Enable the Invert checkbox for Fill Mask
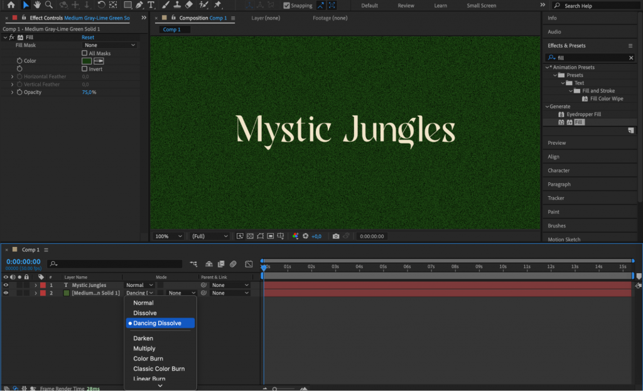The image size is (643, 391). coord(85,69)
